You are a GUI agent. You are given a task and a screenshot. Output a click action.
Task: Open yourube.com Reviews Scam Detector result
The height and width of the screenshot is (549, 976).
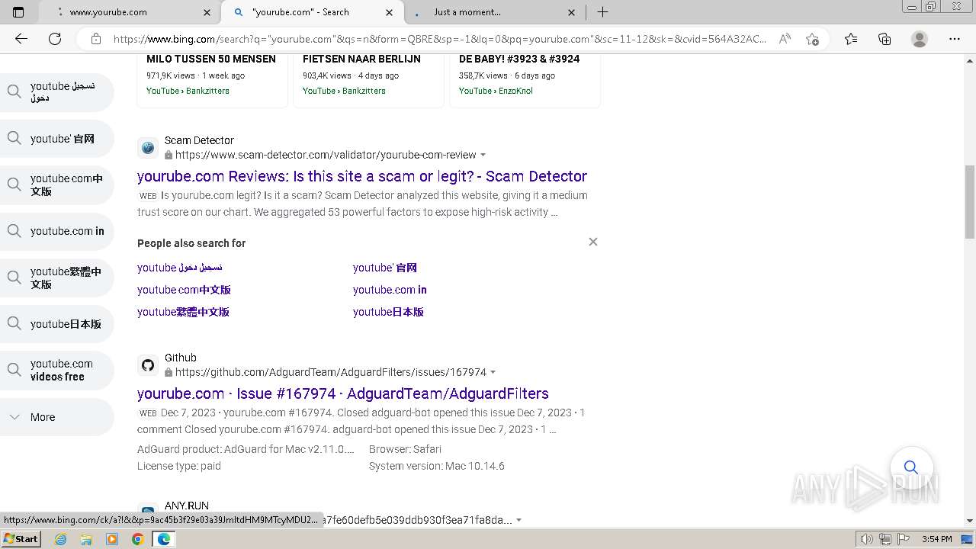[362, 176]
